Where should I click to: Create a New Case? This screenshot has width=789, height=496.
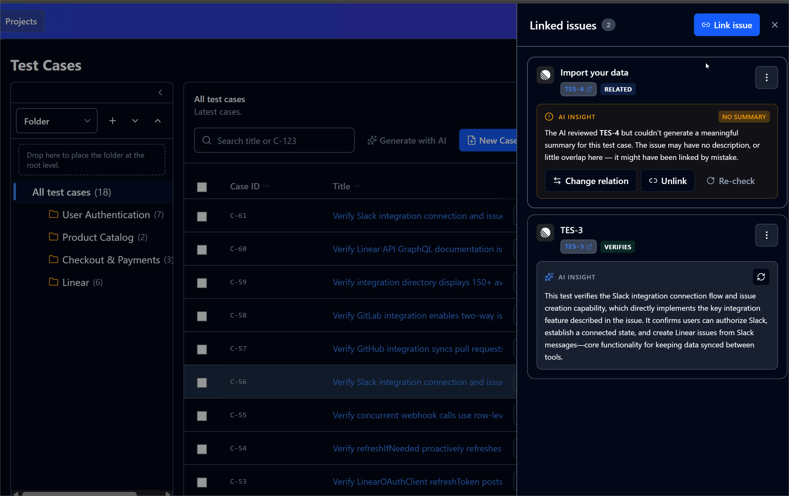[x=488, y=140]
